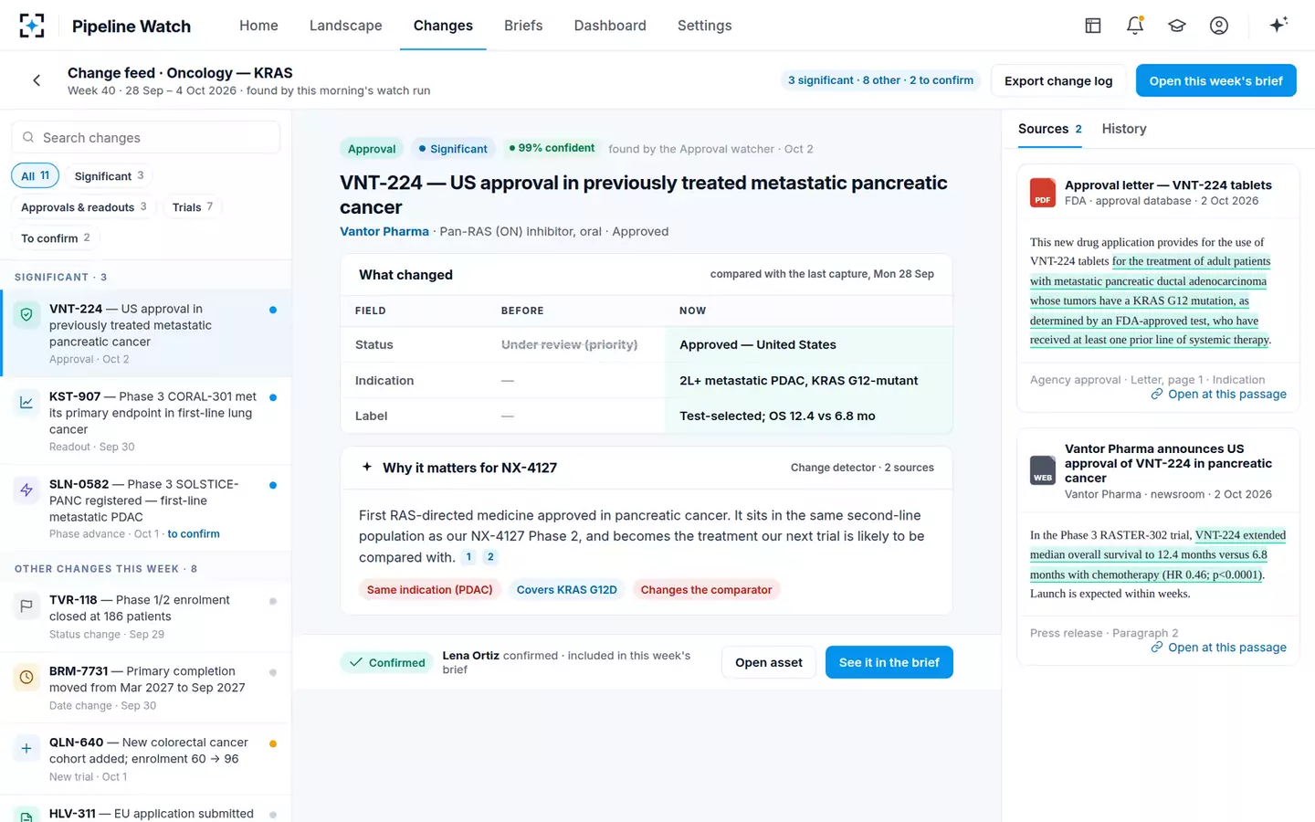Open the Landscape nav tab
This screenshot has width=1315, height=822.
[346, 26]
